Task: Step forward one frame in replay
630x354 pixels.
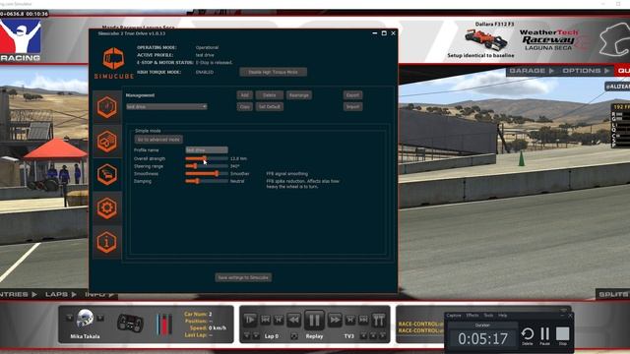Action: [350, 320]
